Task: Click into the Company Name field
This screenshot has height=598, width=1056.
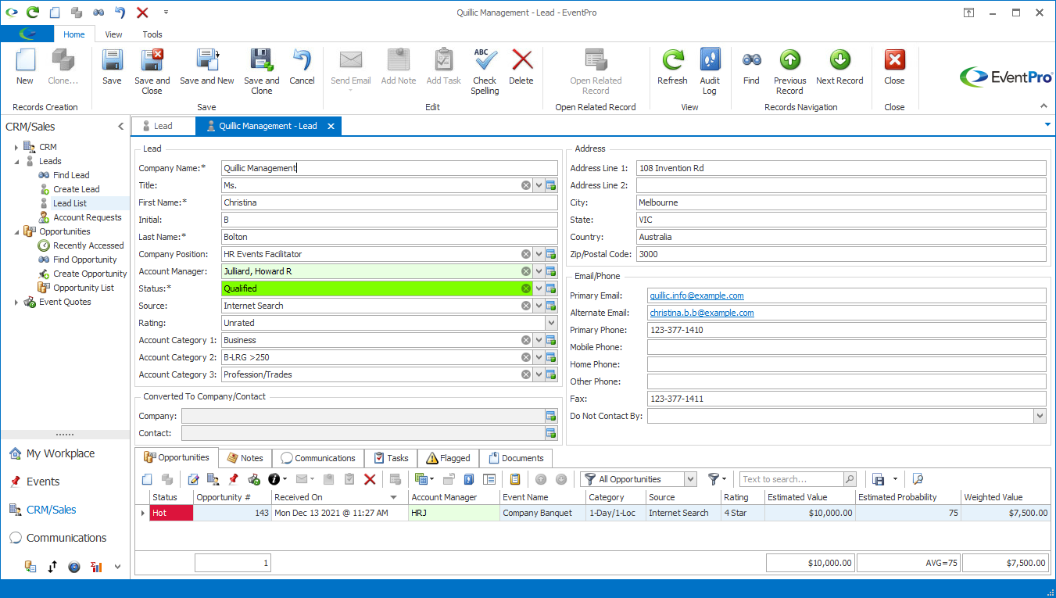Action: (x=389, y=168)
